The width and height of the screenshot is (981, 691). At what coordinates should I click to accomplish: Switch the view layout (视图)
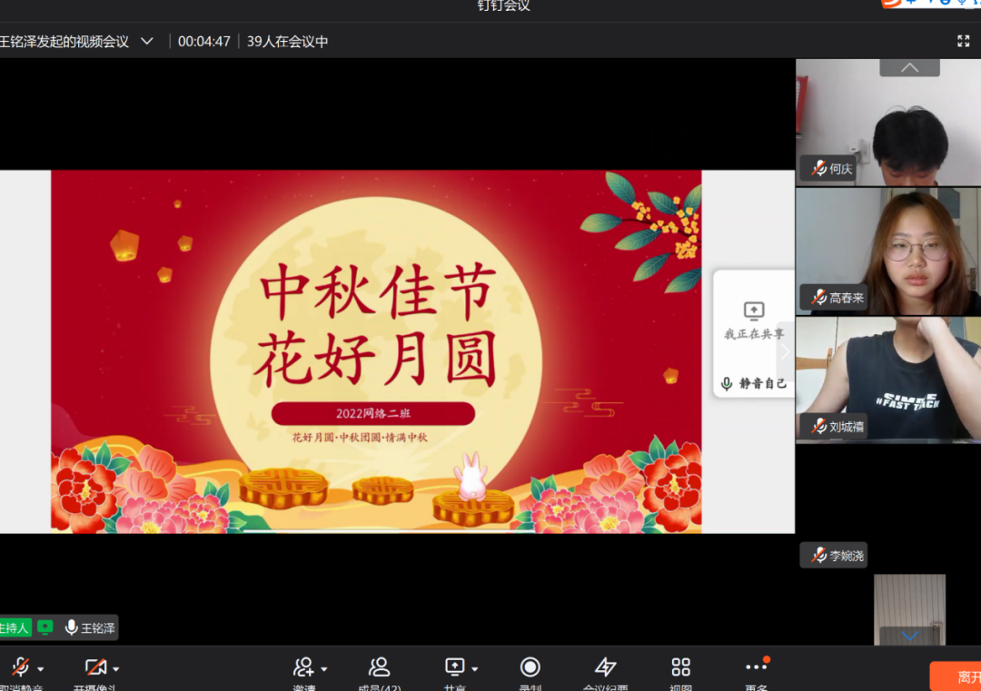680,668
